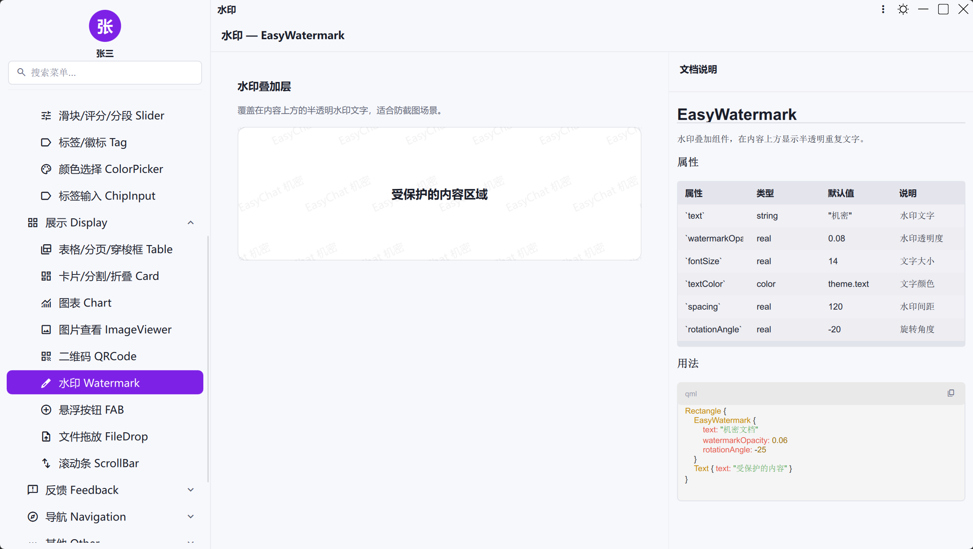973x549 pixels.
Task: Open 图片查看 ImageViewer page
Action: tap(105, 330)
